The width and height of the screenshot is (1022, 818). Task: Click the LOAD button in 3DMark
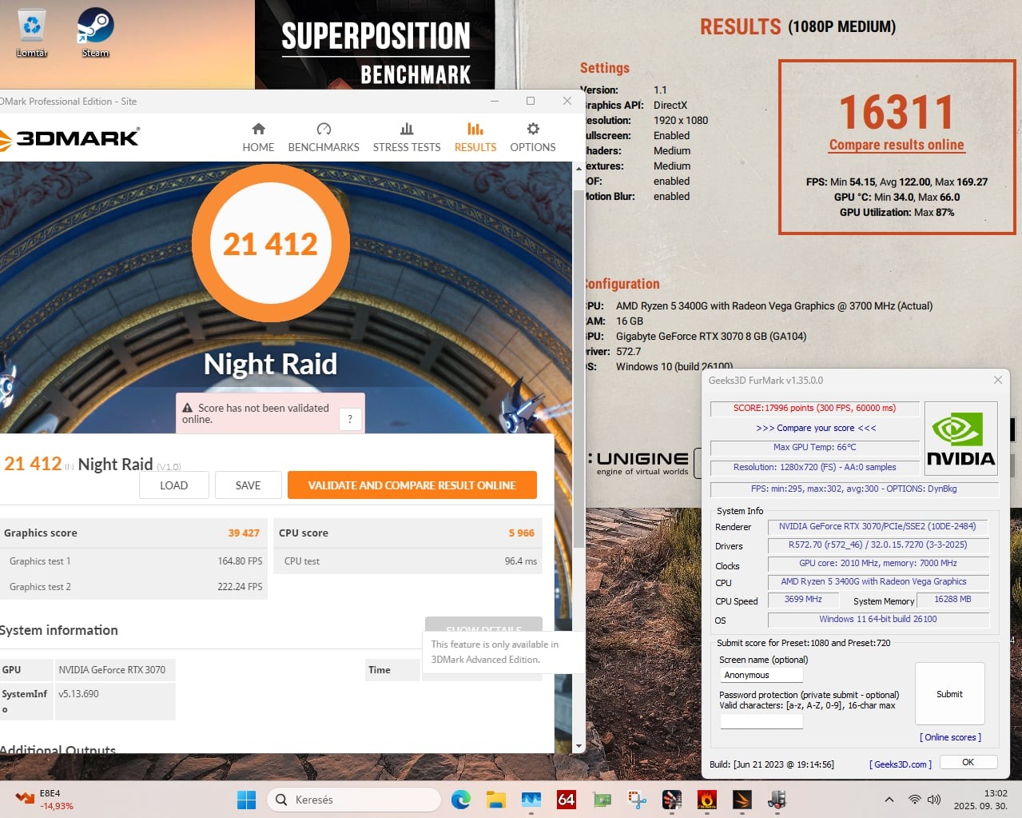[173, 485]
